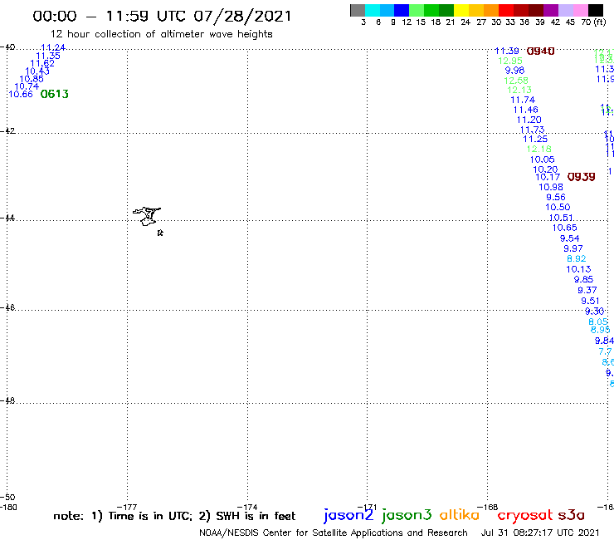
Task: Click the wave height value 10.98
Action: pyautogui.click(x=551, y=188)
